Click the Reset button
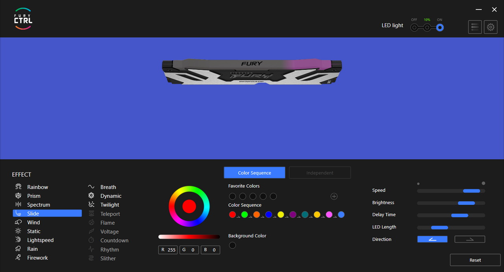504x272 pixels. [475, 260]
